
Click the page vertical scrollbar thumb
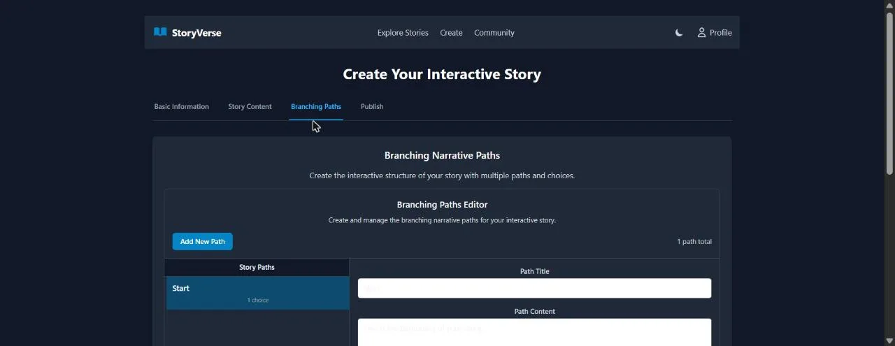point(889,92)
